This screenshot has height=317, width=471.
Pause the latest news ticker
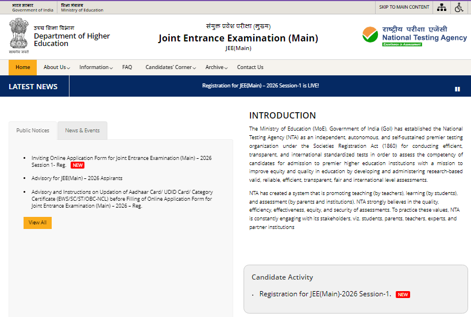click(x=457, y=89)
